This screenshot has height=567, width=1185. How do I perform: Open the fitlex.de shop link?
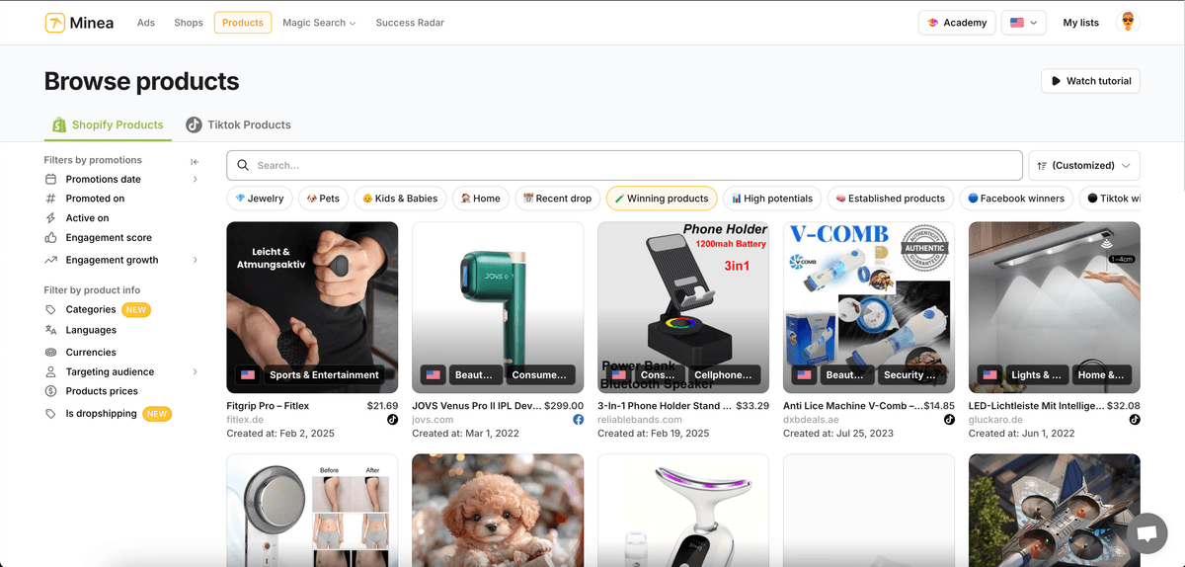coord(245,420)
